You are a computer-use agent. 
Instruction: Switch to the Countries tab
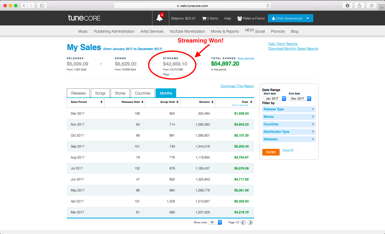[x=143, y=93]
